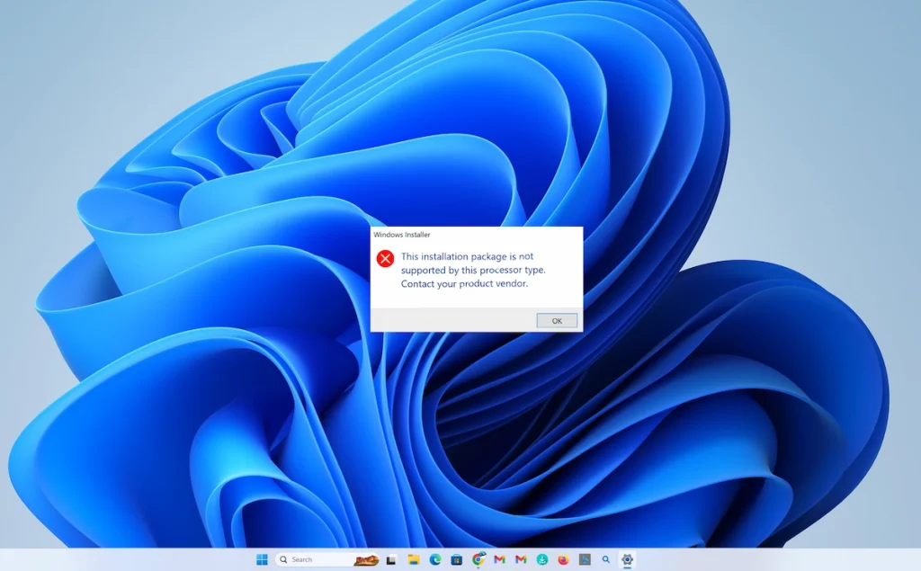Open the gray app icon on taskbar
This screenshot has height=571, width=921.
pos(585,560)
